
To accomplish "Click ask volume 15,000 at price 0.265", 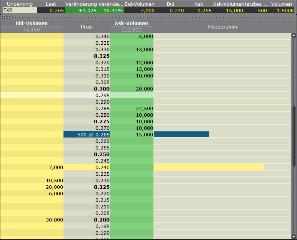I will tap(132, 134).
